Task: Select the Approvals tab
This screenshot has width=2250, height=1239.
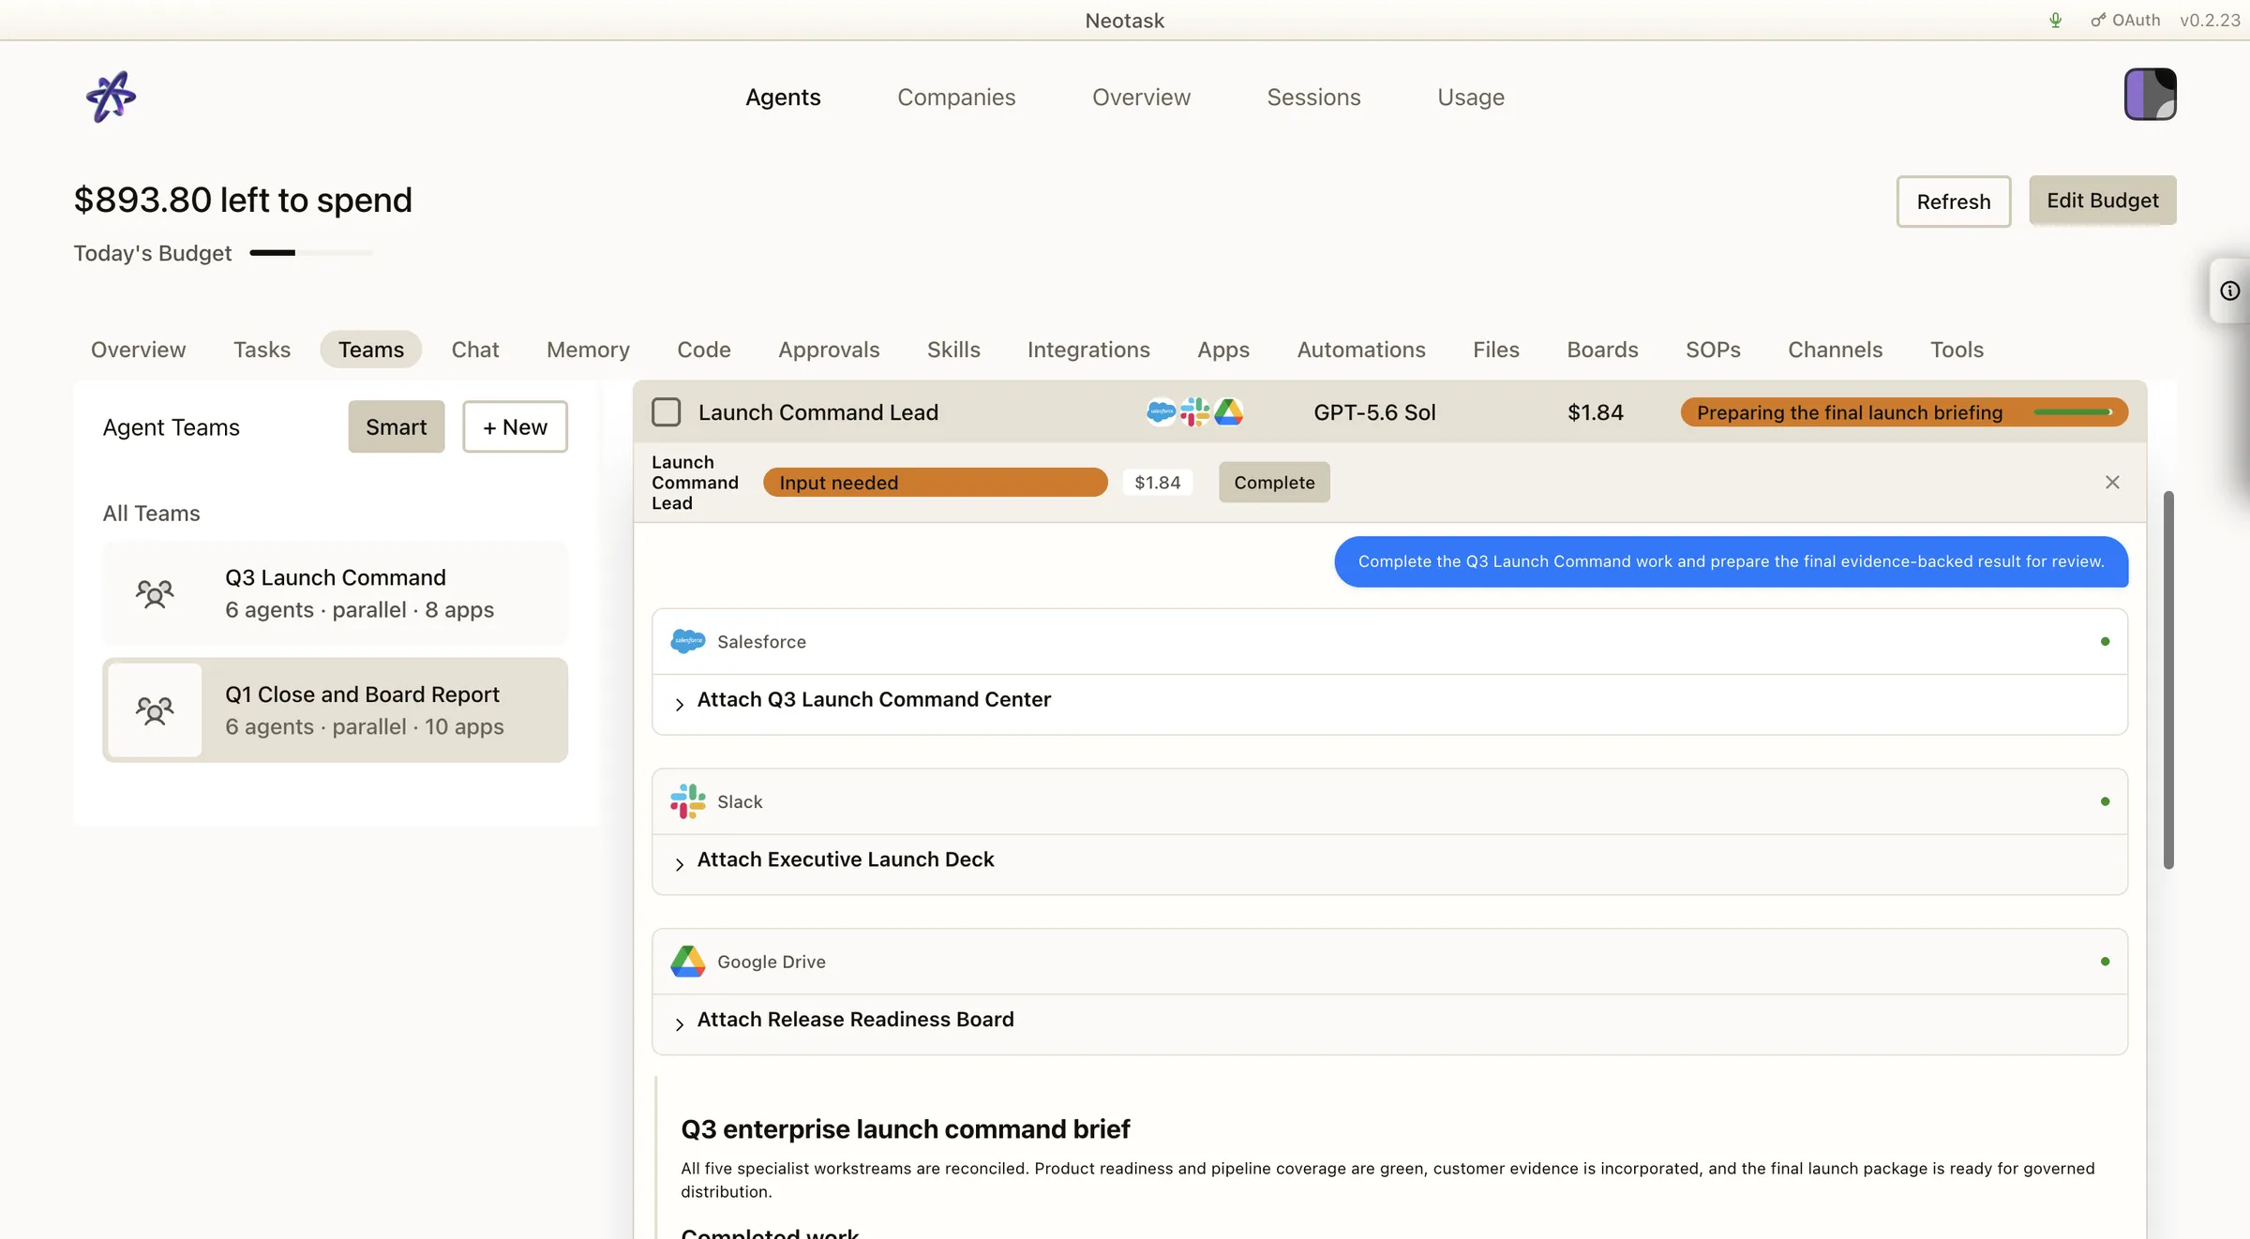Action: (829, 350)
